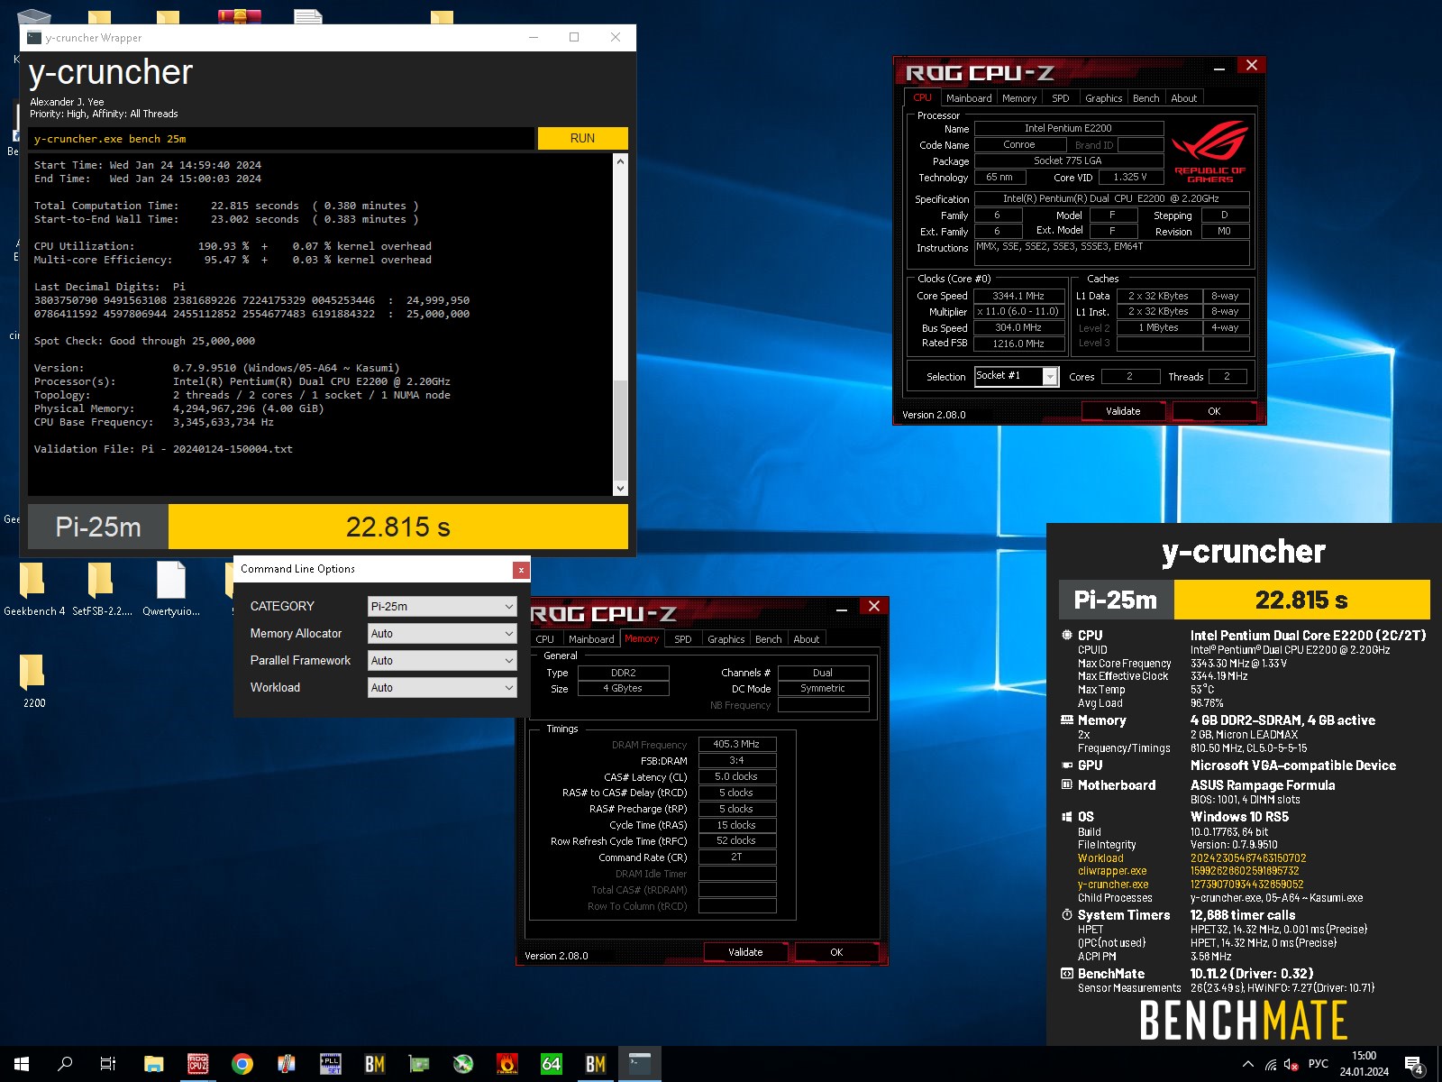
Task: Click OK in top CPU-Z window
Action: (x=1214, y=411)
